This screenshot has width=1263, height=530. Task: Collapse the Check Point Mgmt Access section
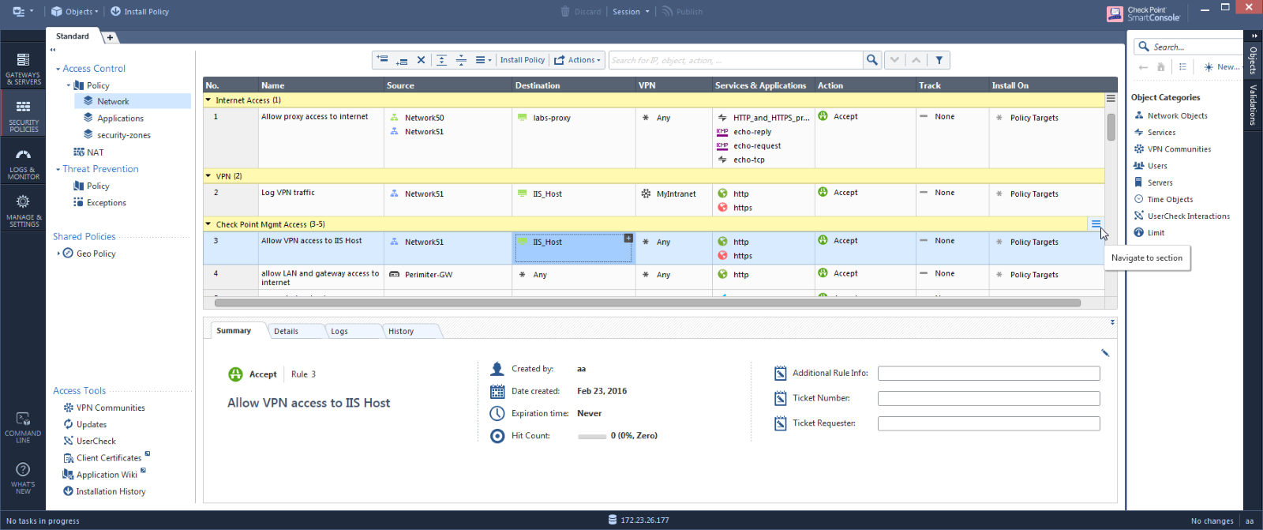point(208,224)
